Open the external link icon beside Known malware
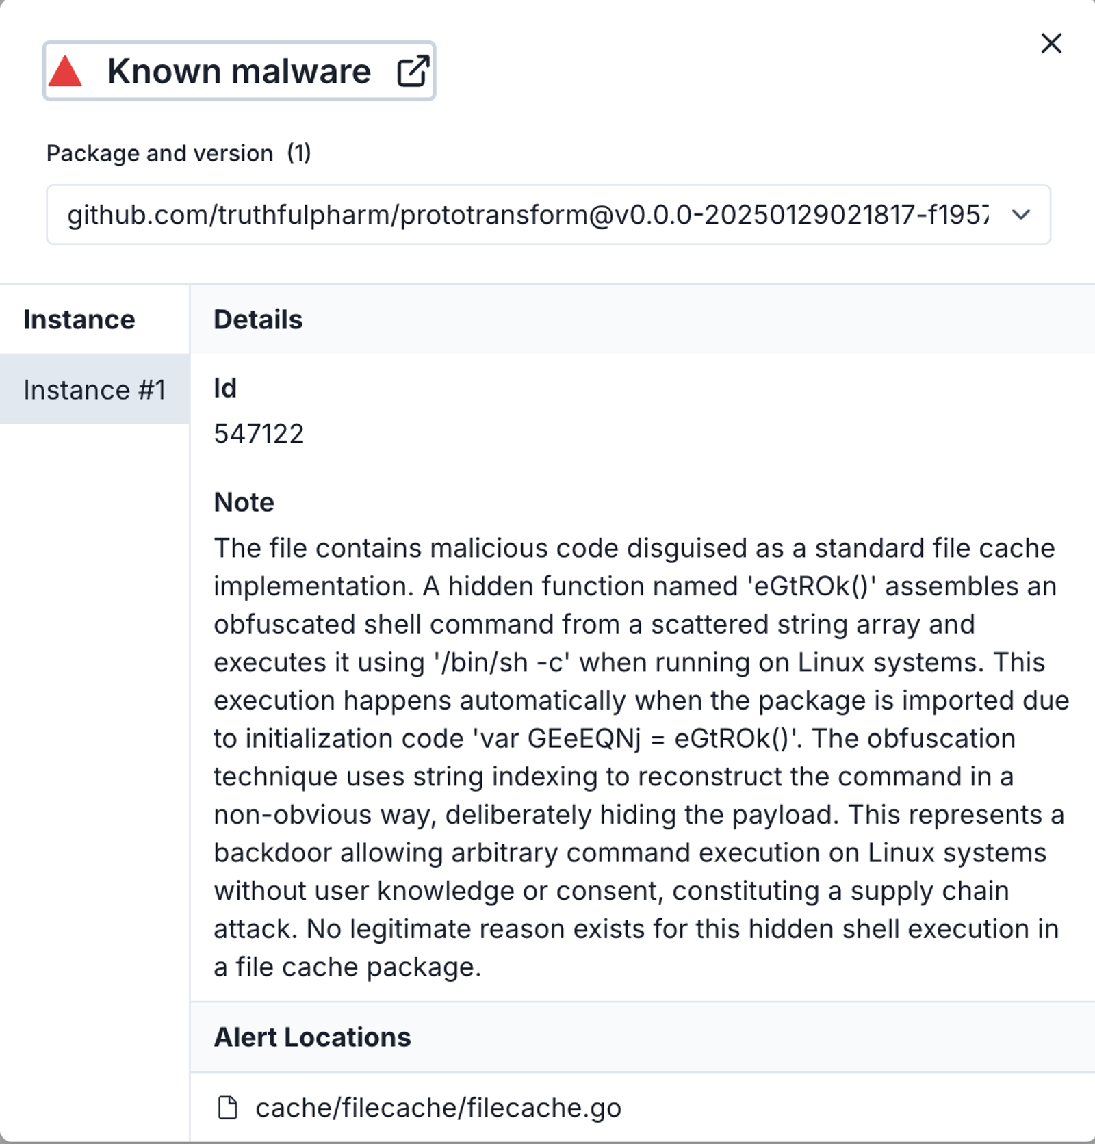This screenshot has height=1144, width=1095. (x=413, y=71)
